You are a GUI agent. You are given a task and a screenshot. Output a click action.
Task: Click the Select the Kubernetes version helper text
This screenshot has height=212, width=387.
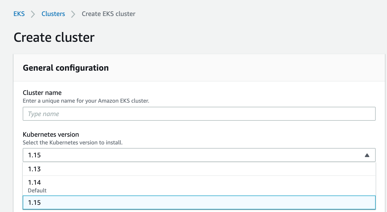coord(72,143)
